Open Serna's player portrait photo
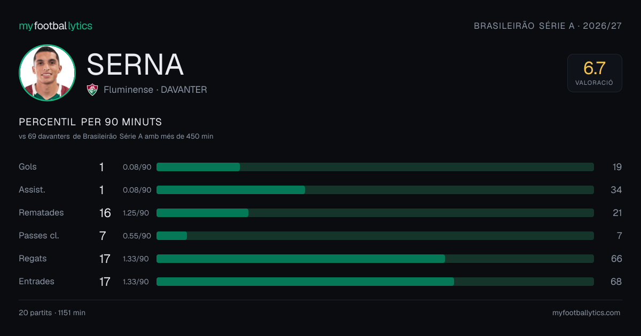641x336 pixels. 47,73
